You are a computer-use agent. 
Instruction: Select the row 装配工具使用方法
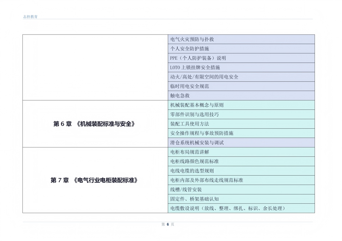point(241,124)
